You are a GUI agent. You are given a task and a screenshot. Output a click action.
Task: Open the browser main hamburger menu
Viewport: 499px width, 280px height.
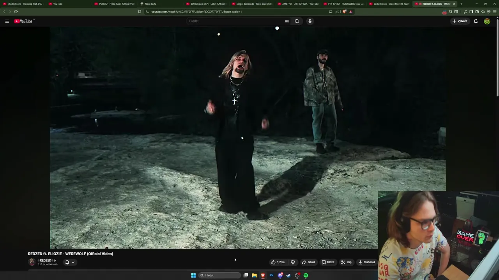coord(495,12)
